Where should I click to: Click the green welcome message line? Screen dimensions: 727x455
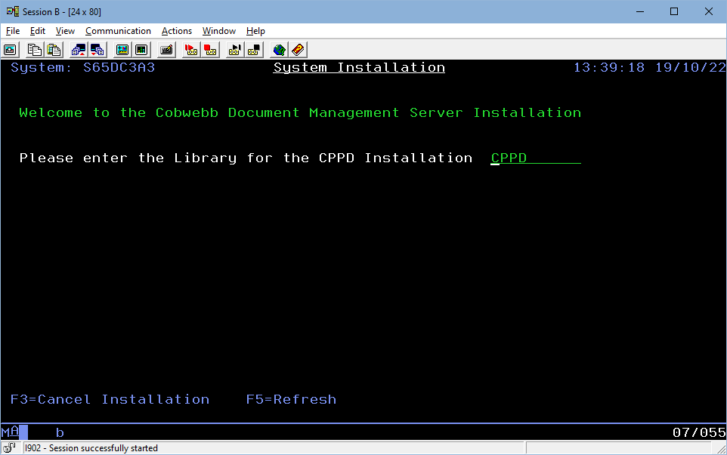[300, 113]
